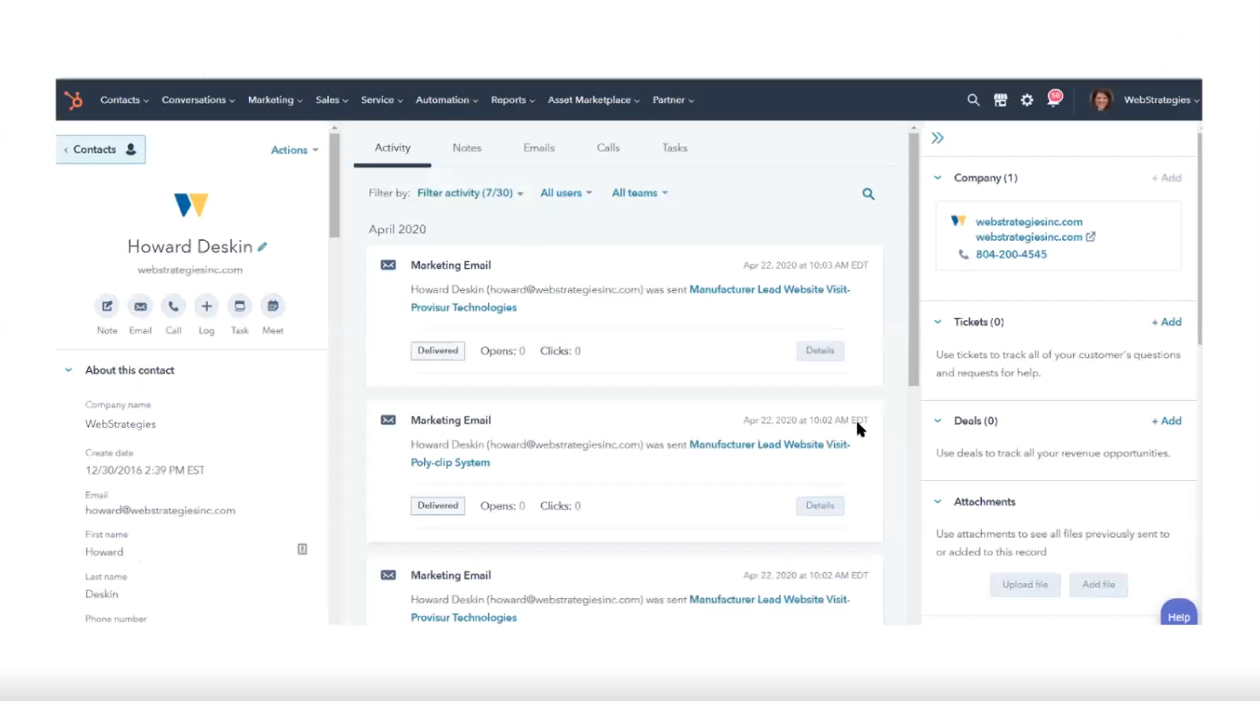Viewport: 1260px width, 701px height.
Task: Click Details on the Poly-clip System email
Action: click(820, 505)
